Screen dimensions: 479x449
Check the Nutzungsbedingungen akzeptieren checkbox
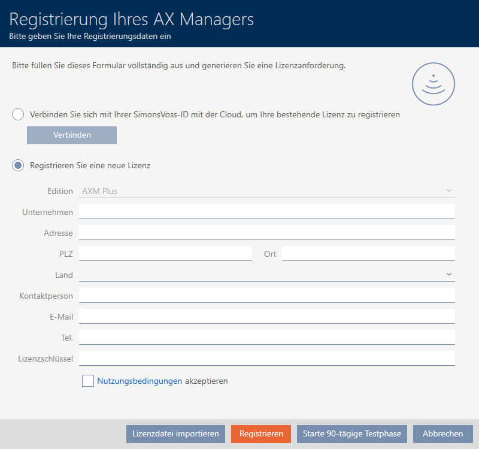tap(88, 381)
